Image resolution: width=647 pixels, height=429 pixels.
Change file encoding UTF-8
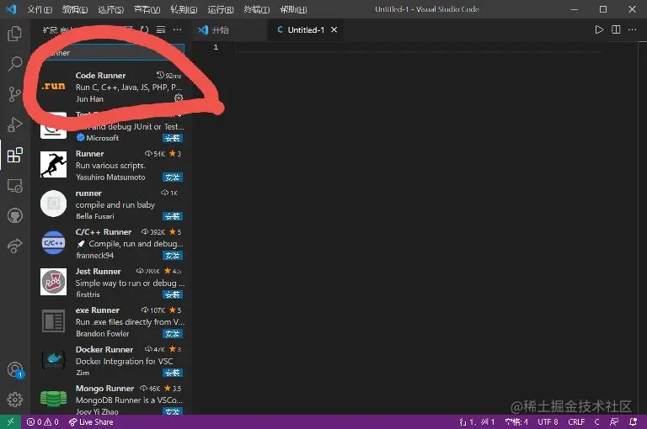[548, 422]
